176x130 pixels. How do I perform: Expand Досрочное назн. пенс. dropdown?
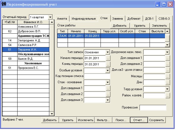(167, 52)
